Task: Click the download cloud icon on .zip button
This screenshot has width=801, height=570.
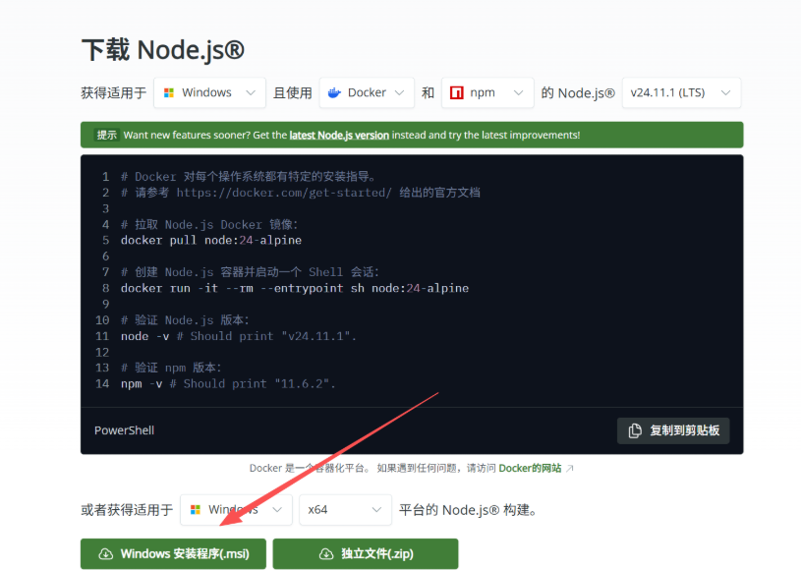Action: (326, 554)
